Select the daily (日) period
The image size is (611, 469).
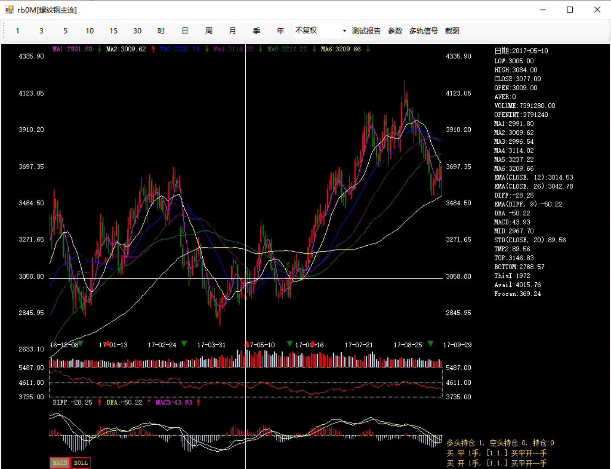coord(185,31)
